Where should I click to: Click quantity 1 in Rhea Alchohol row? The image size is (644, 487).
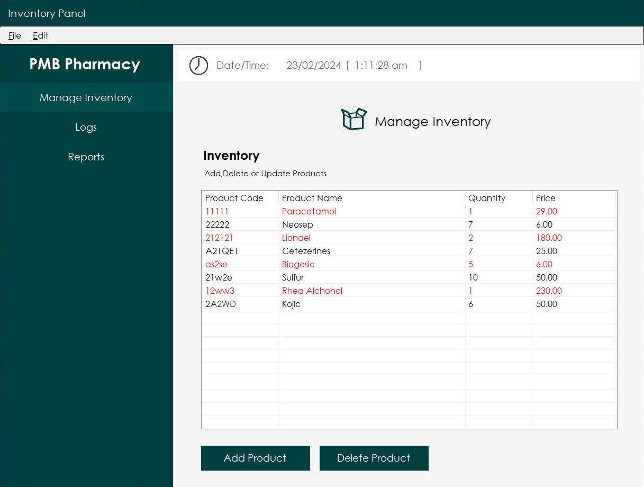coord(470,291)
